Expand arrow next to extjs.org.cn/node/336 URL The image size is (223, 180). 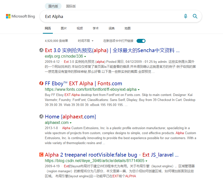pos(85,57)
